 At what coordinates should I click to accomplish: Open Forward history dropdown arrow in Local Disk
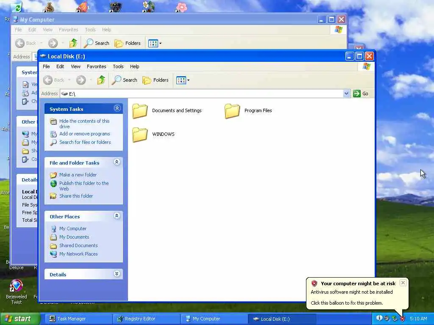[91, 80]
